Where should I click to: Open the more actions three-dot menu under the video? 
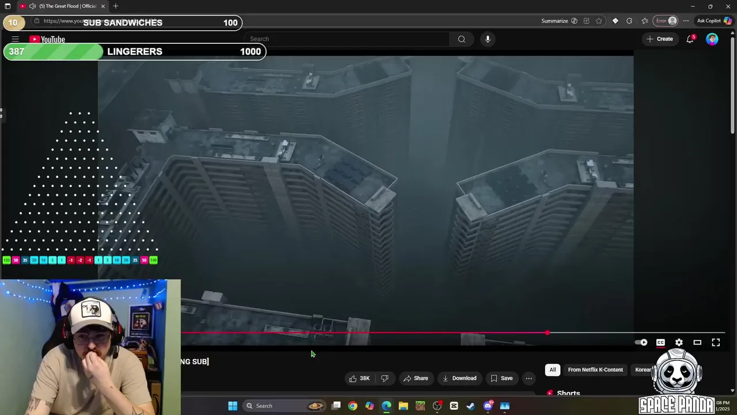529,378
